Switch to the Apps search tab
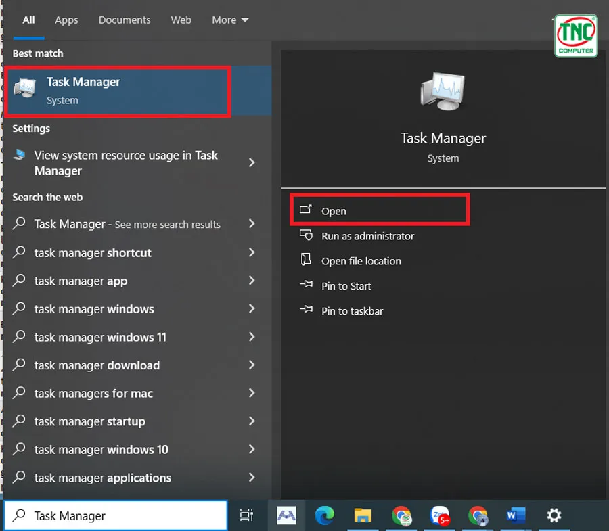609x531 pixels. coord(66,20)
